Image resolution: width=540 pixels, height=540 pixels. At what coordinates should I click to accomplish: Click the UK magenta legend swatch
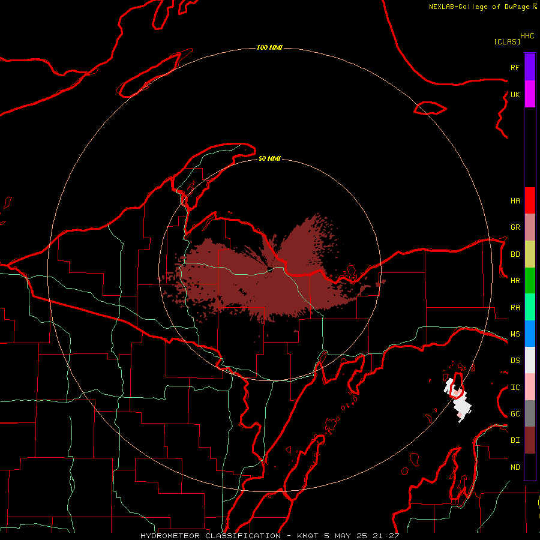click(530, 94)
